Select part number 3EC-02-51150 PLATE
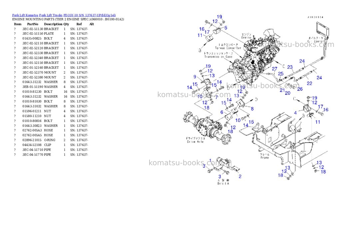This screenshot has width=341, height=241. tap(33, 34)
